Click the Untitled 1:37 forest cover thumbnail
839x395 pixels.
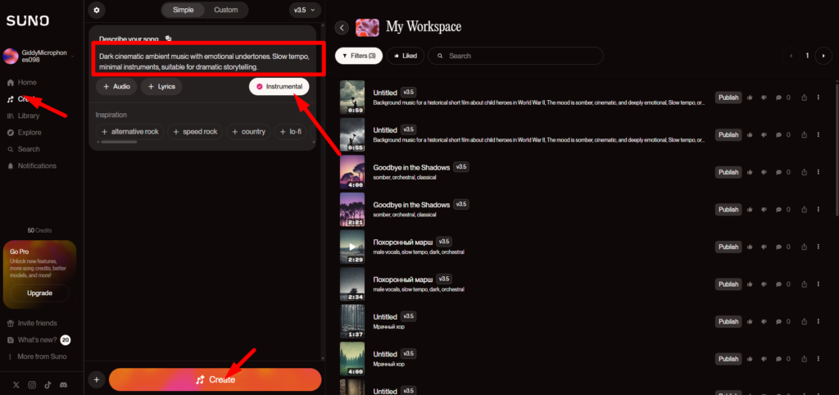(x=352, y=322)
